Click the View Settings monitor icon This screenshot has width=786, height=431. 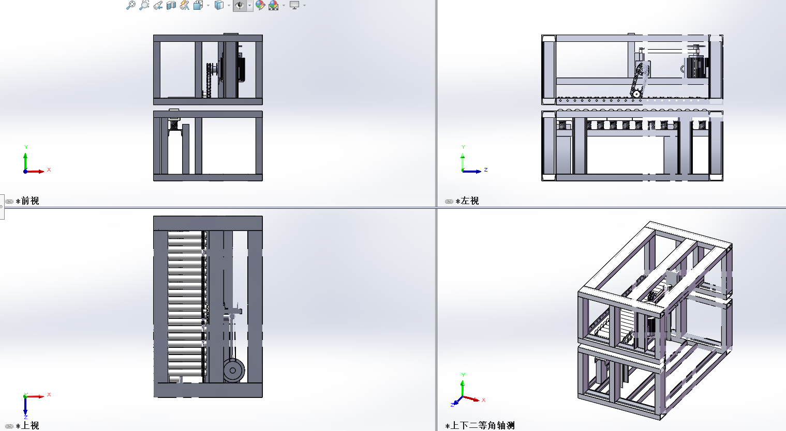(x=294, y=5)
